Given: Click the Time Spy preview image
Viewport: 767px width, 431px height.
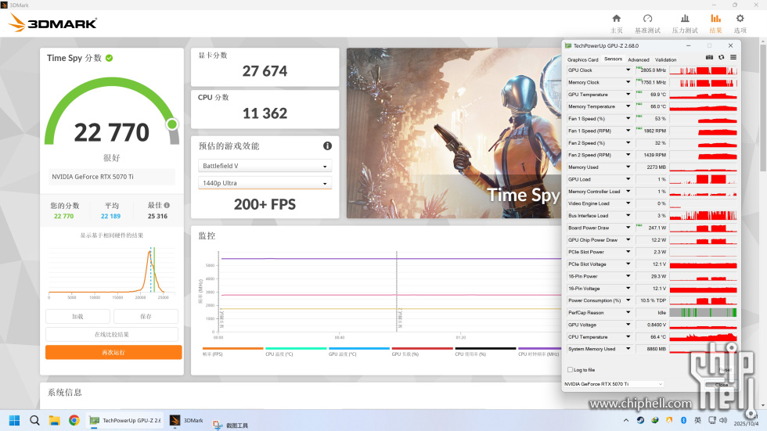Looking at the screenshot, I should pyautogui.click(x=454, y=133).
